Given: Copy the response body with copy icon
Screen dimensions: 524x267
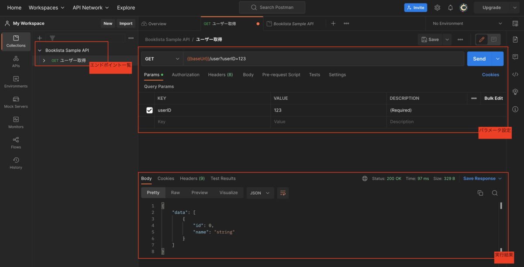Looking at the screenshot, I should click(x=480, y=193).
